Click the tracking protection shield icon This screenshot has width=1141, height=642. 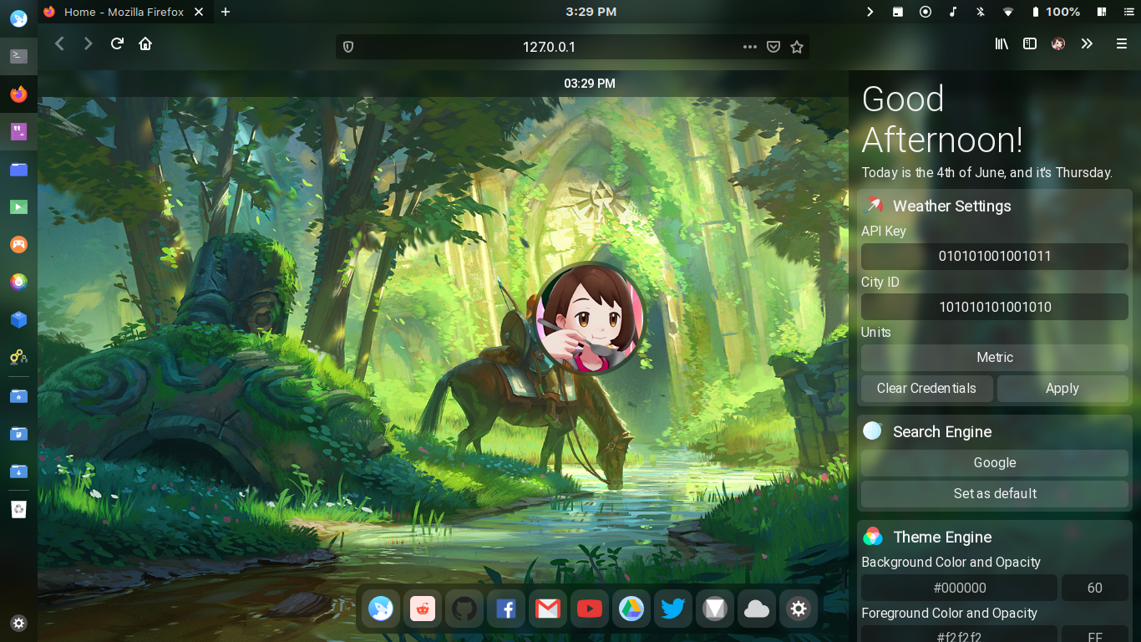coord(348,47)
